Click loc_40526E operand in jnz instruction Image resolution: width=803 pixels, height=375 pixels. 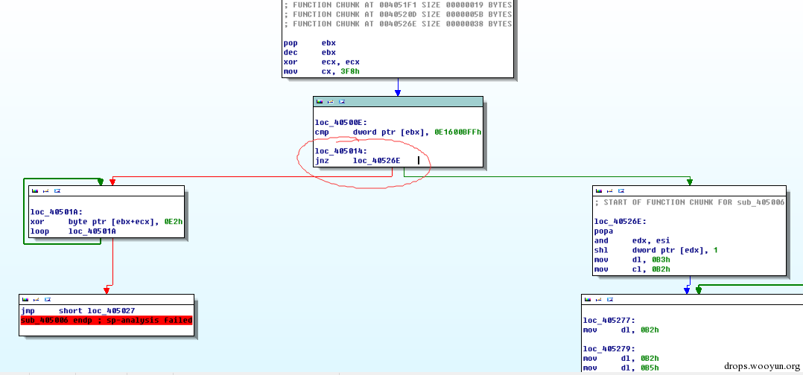coord(376,161)
